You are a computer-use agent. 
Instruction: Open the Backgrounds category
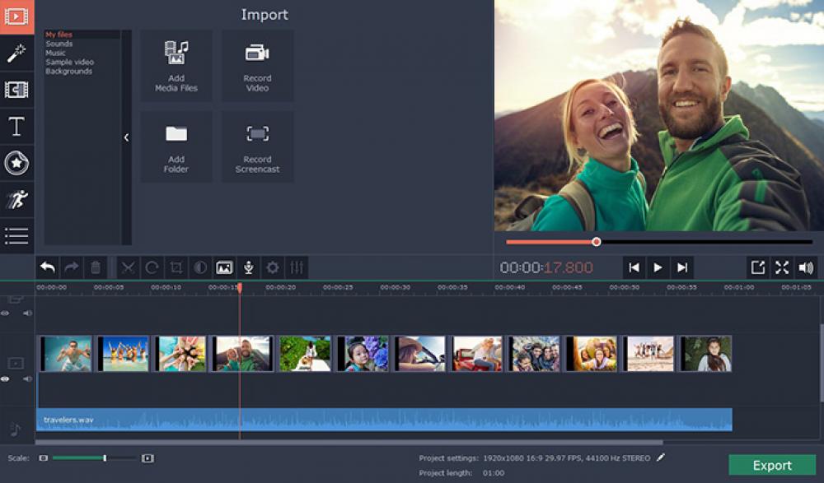tap(68, 72)
